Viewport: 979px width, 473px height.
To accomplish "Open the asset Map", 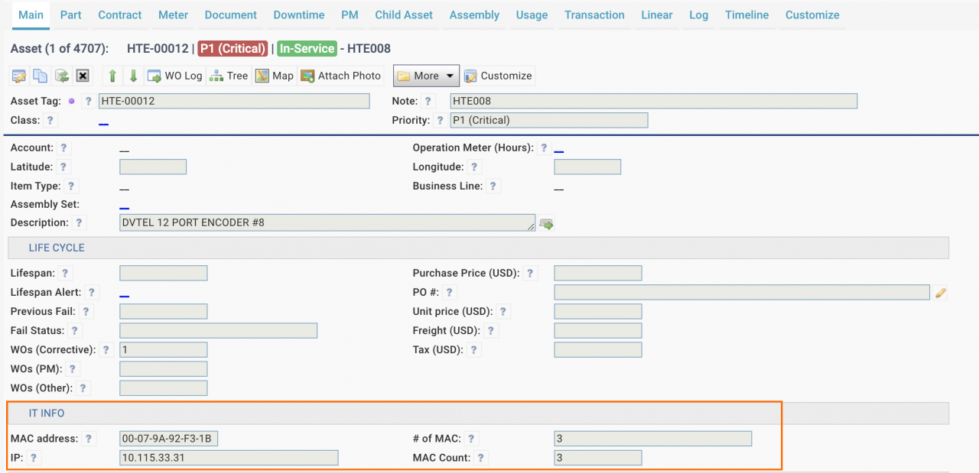I will [274, 76].
